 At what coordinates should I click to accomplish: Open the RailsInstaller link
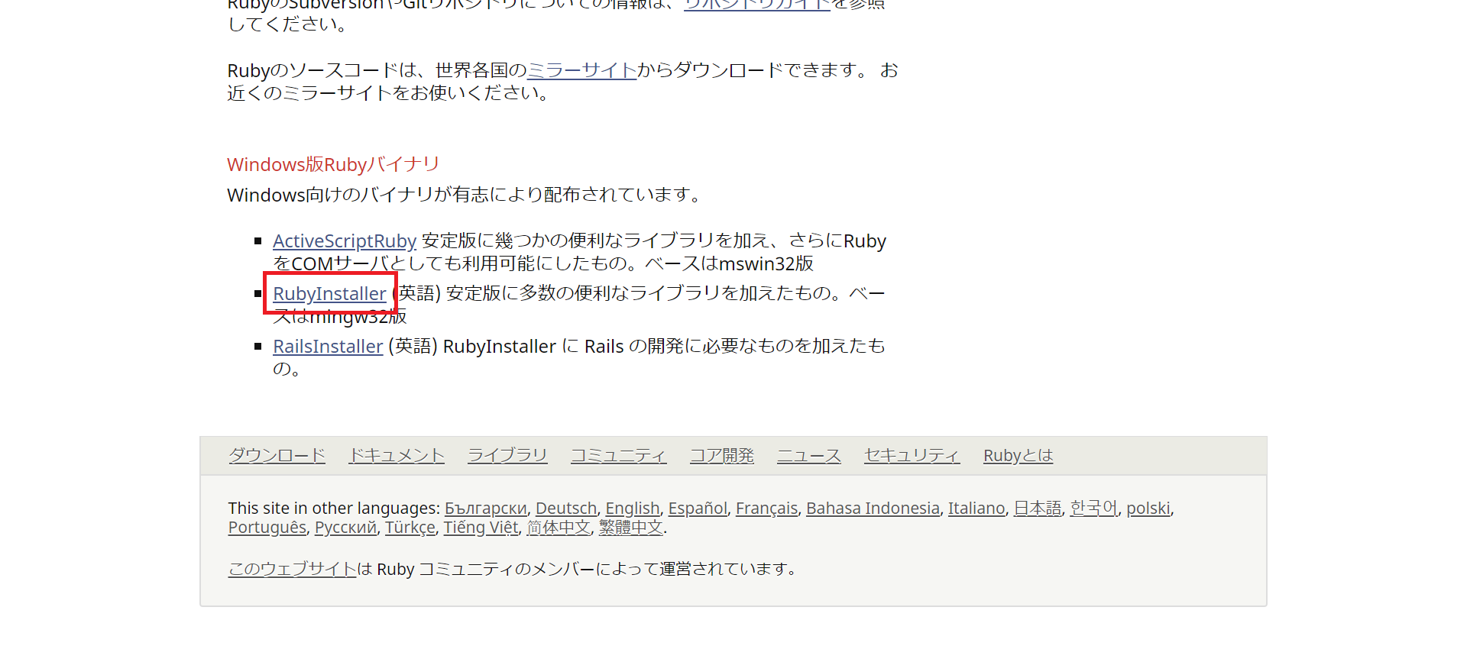[x=328, y=347]
